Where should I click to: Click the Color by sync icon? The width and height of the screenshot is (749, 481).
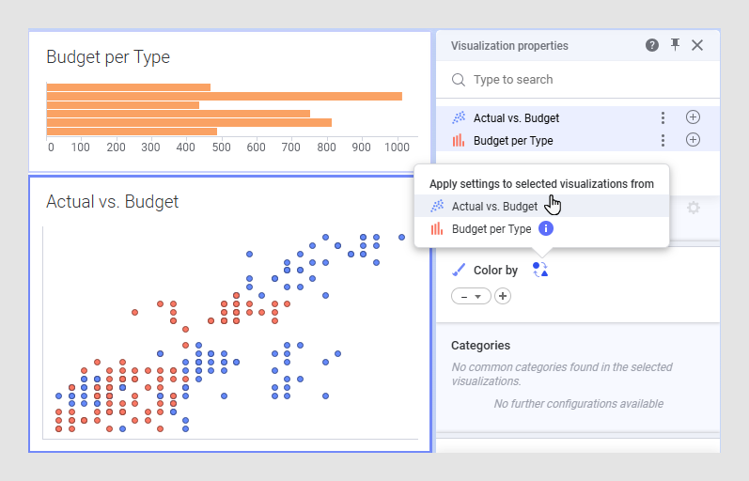tap(539, 270)
